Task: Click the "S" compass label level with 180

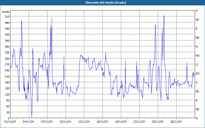Action: 197,82
